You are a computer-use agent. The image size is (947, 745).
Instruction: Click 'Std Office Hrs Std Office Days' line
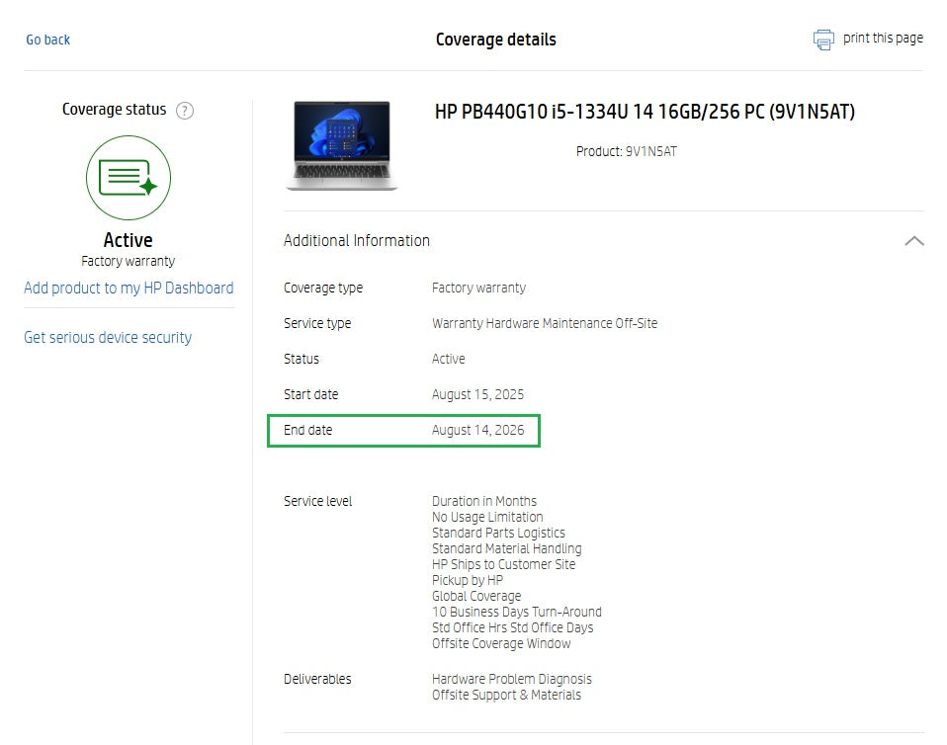tap(512, 627)
